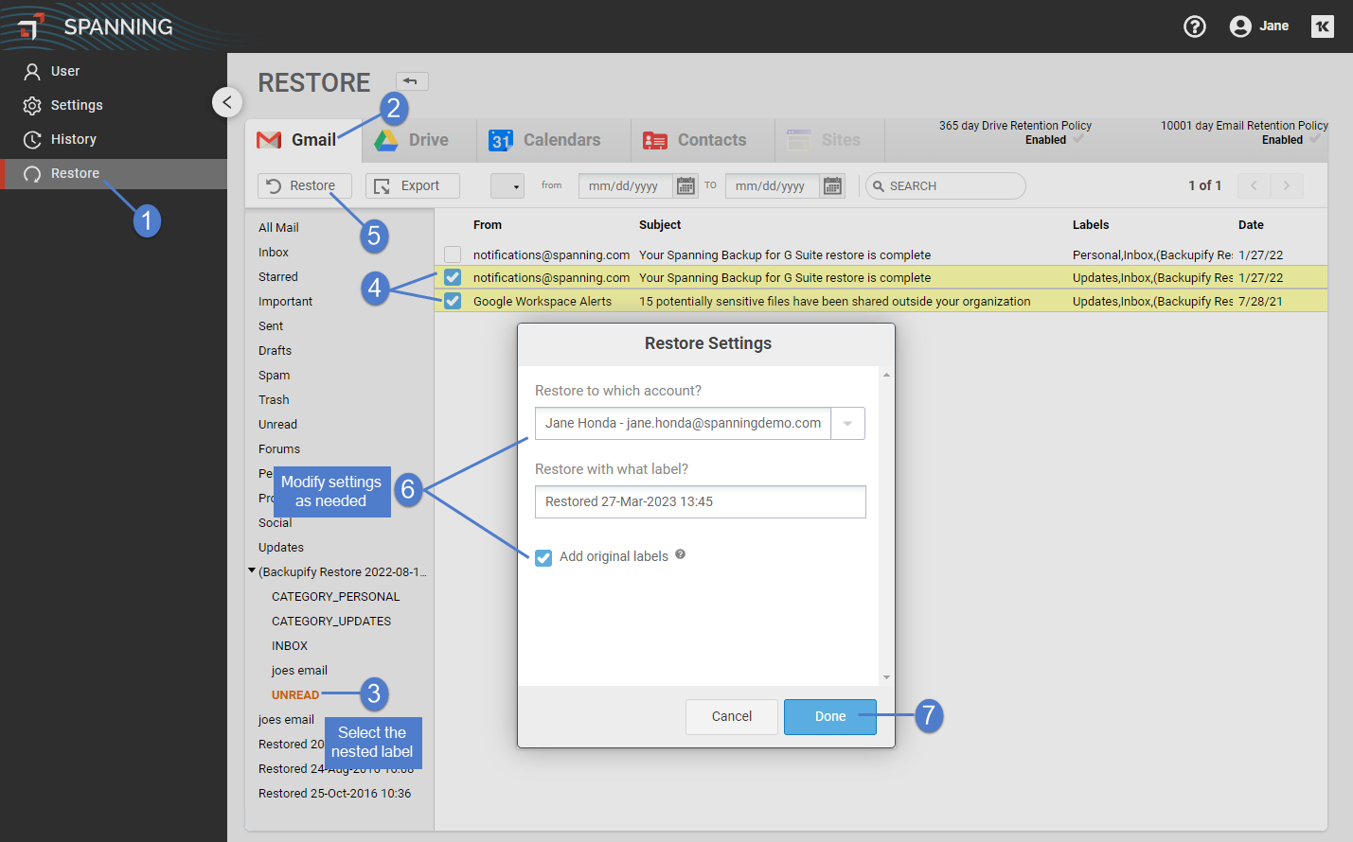
Task: Collapse the sidebar with the chevron button
Action: tap(227, 102)
